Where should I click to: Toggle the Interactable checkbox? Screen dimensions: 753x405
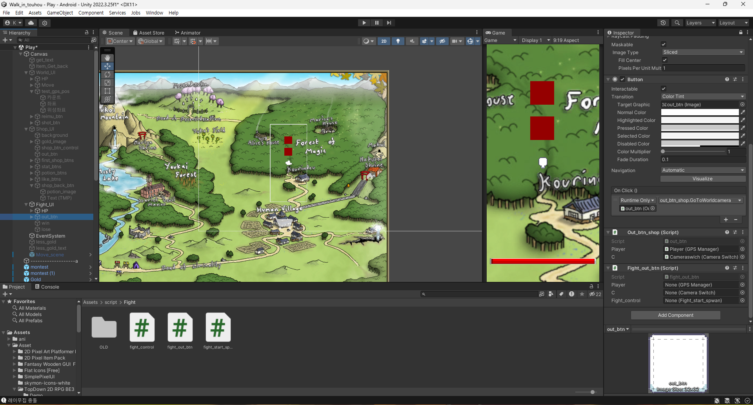[x=664, y=89]
